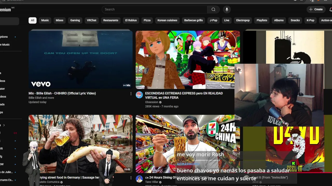Open the street food in Germany thumbnail

[80, 144]
